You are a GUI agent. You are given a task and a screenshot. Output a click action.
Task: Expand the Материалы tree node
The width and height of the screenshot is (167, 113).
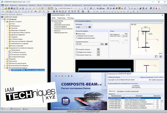(x=7, y=26)
